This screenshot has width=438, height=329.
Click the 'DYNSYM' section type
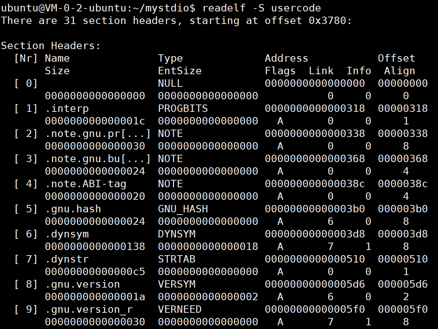point(177,234)
